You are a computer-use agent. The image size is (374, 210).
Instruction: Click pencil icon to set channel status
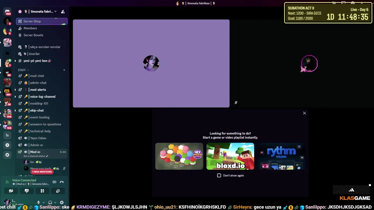(x=47, y=156)
